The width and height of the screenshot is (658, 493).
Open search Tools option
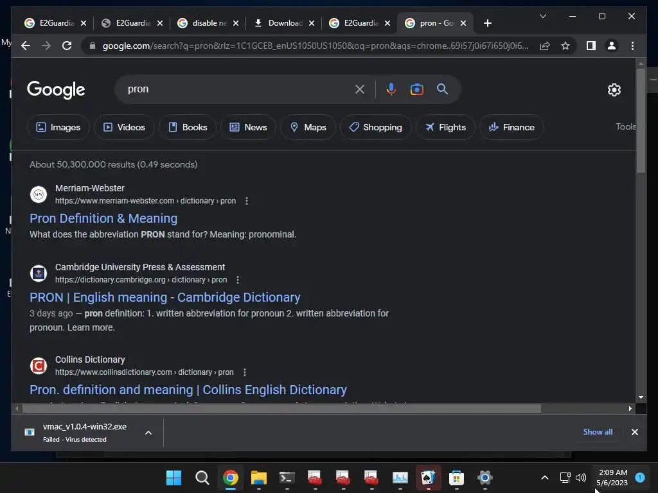click(x=625, y=126)
